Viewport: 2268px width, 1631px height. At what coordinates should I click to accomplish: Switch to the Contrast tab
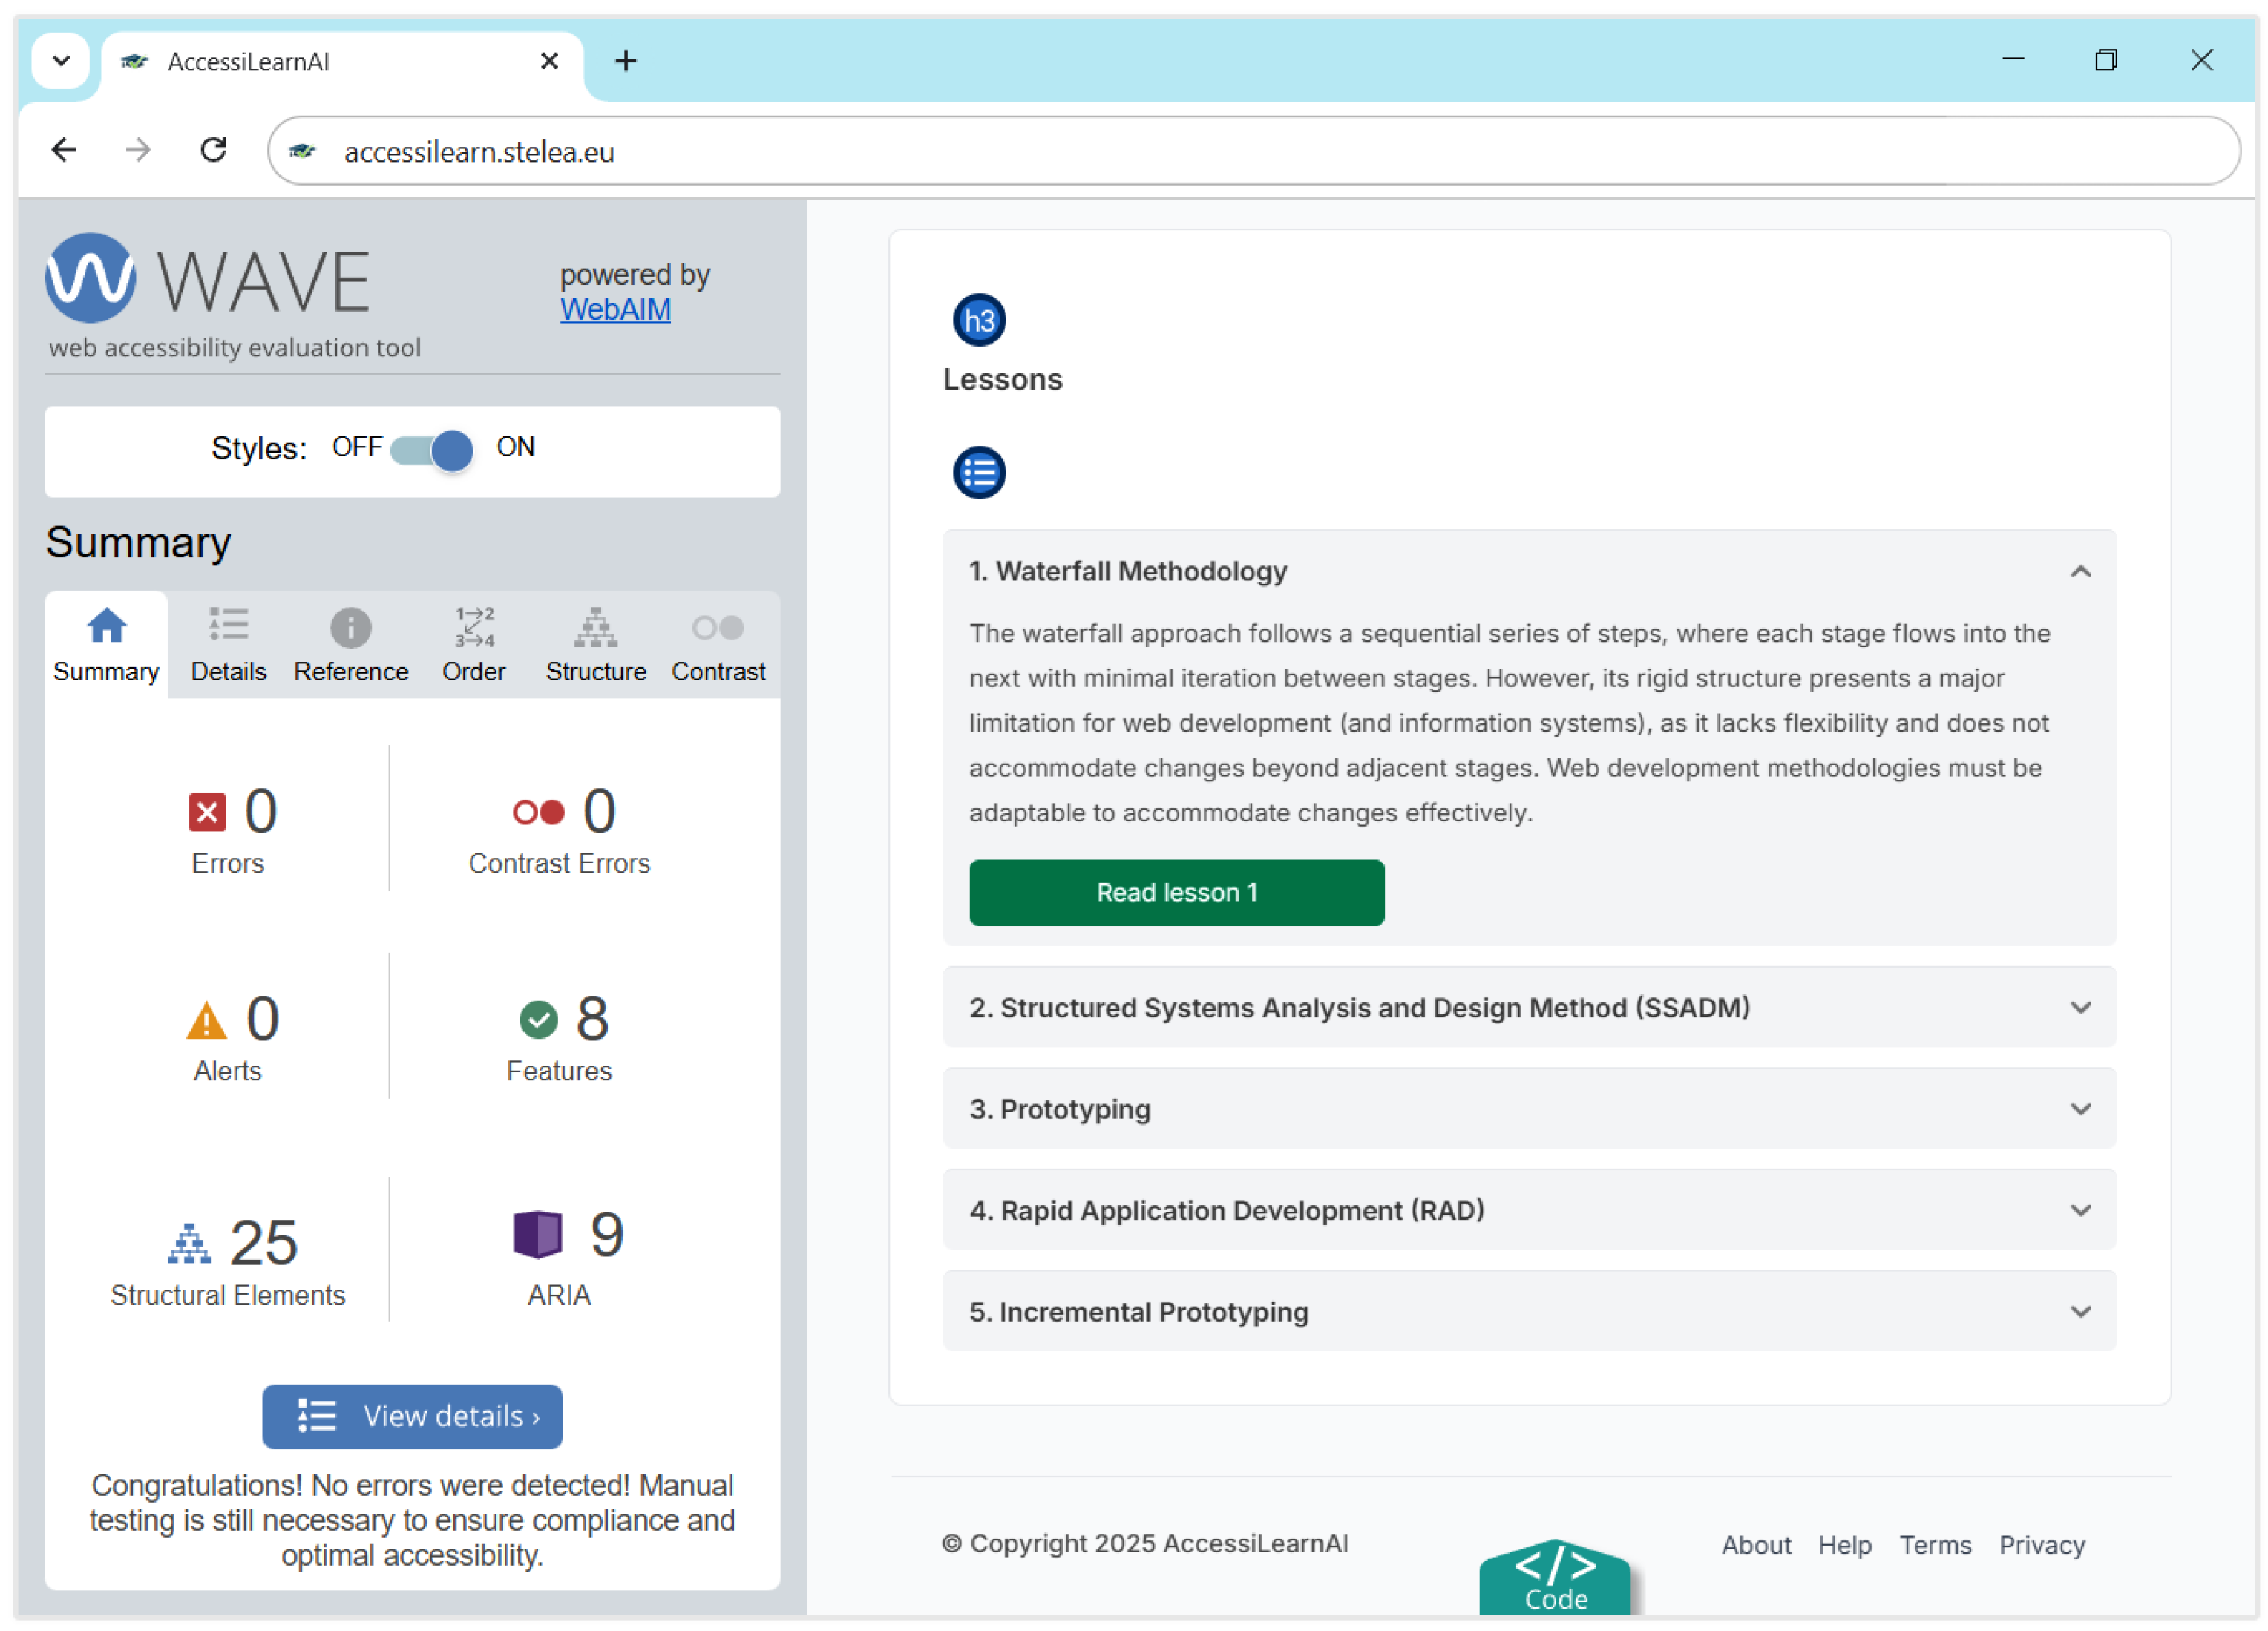[x=718, y=645]
